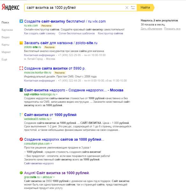Expand dropdown arrow next to webidea03.netdo.ru
Image resolution: width=186 pixels, height=191 pixels.
(x=51, y=119)
